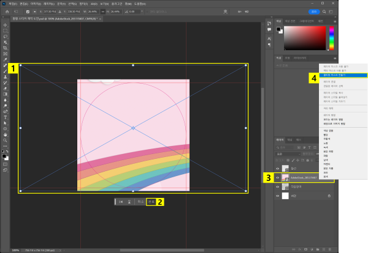The width and height of the screenshot is (368, 253).
Task: Select the AdobeStock layer thumbnail
Action: coord(286,178)
